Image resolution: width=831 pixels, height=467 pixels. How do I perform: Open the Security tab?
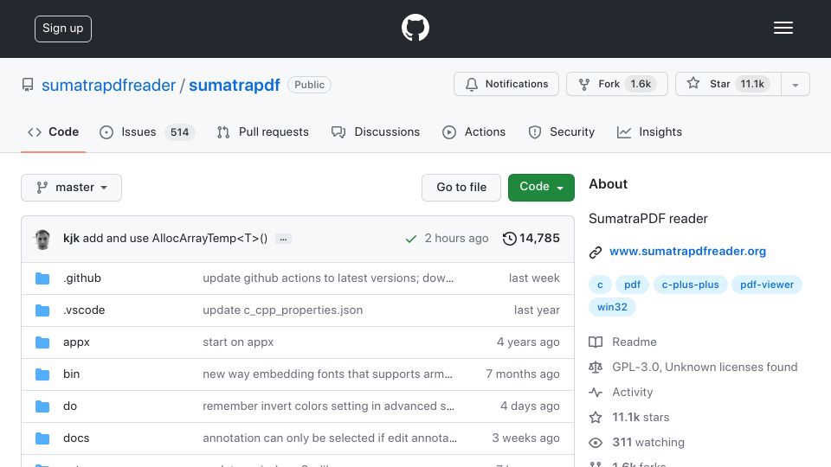click(x=561, y=131)
